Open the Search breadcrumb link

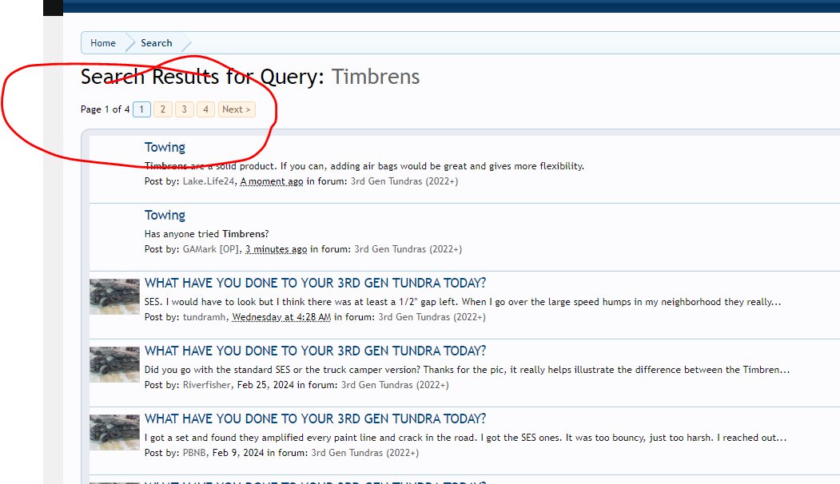click(x=157, y=43)
